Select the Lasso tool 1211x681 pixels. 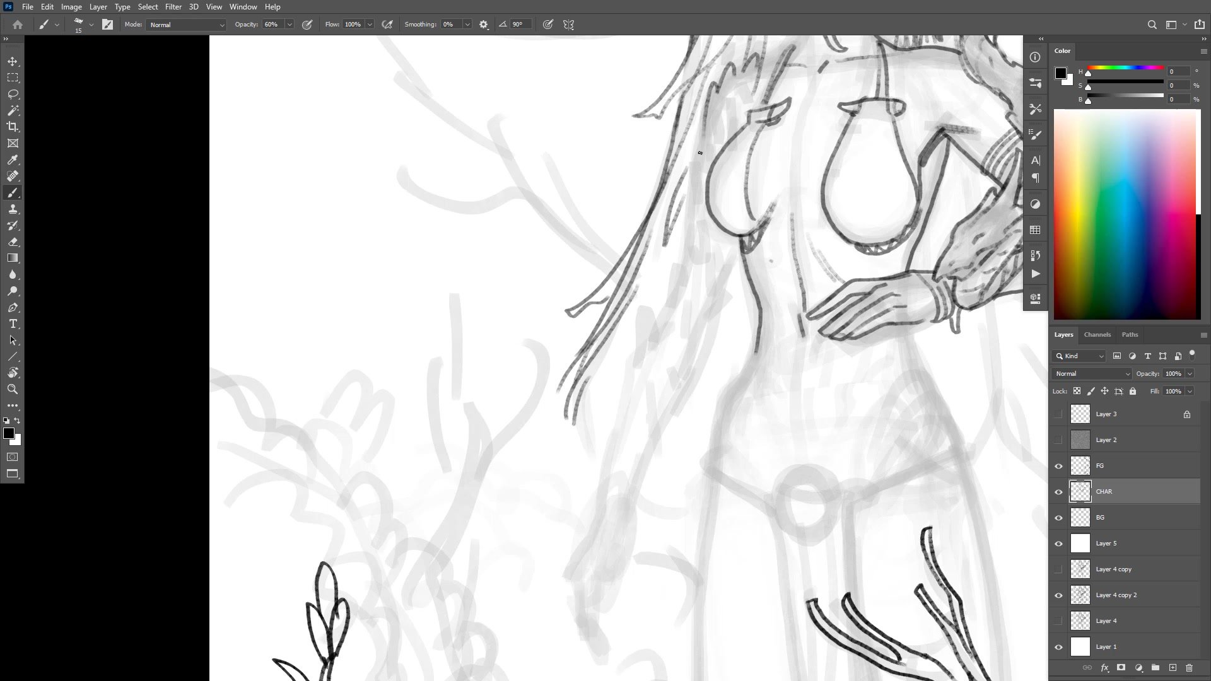point(13,94)
